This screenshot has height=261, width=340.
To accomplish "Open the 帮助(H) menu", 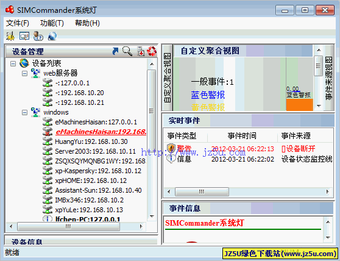I will (87, 23).
